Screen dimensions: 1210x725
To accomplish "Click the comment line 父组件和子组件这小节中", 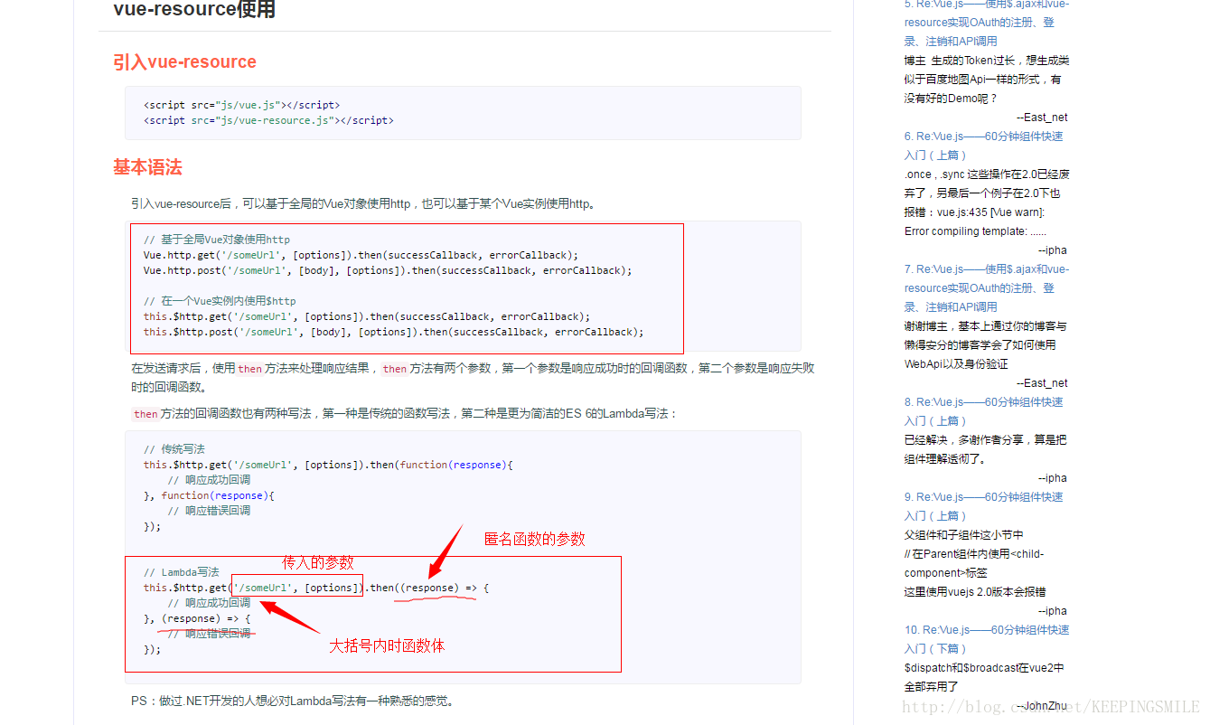I will point(964,535).
